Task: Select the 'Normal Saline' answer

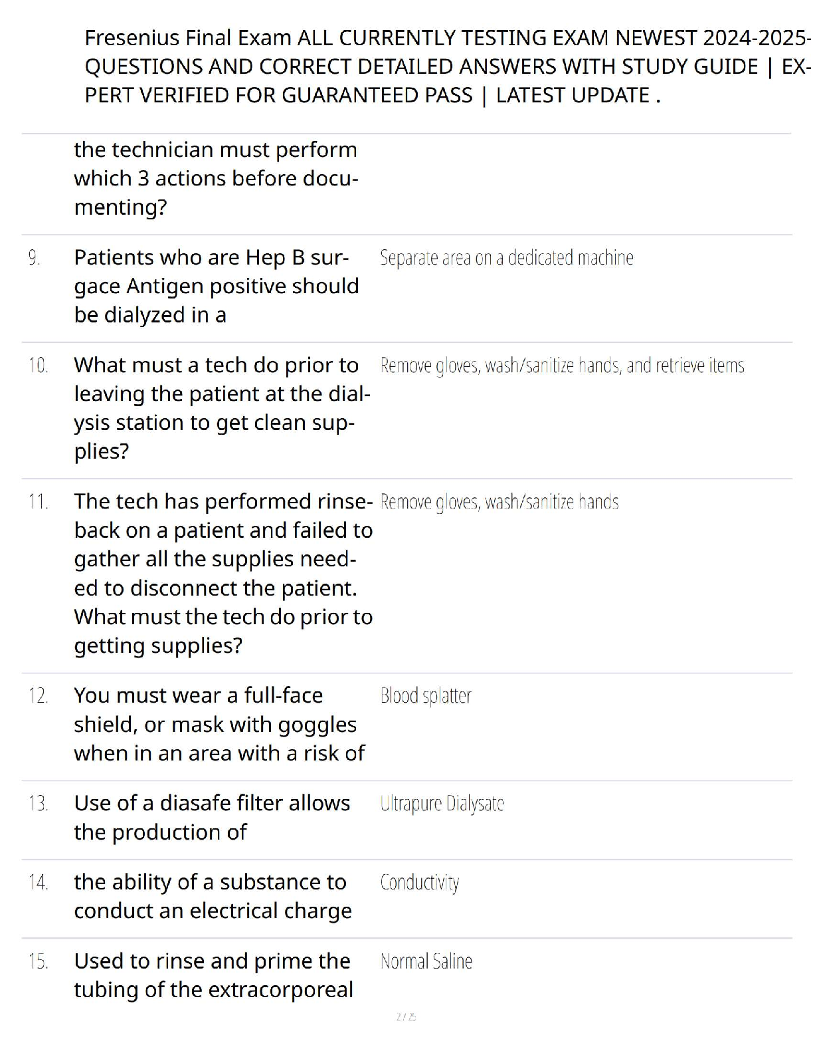Action: pyautogui.click(x=426, y=961)
